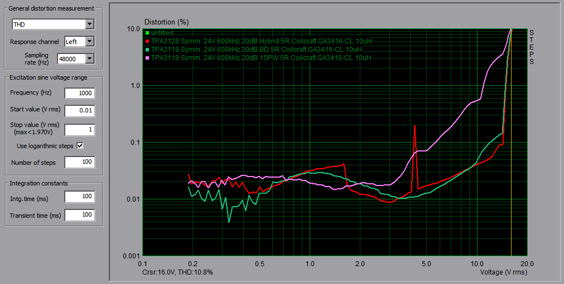Image resolution: width=564 pixels, height=284 pixels.
Task: Click the Stop value (V rms) field
Action: [79, 130]
